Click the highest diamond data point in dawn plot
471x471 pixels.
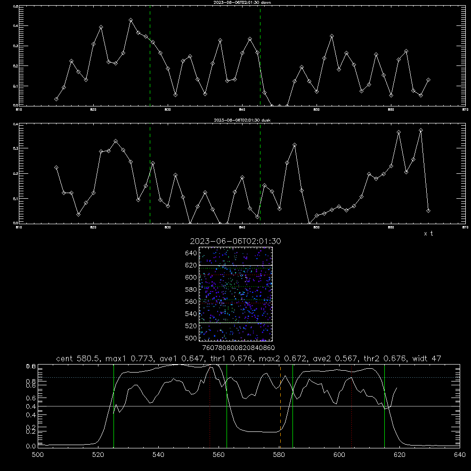(130, 20)
